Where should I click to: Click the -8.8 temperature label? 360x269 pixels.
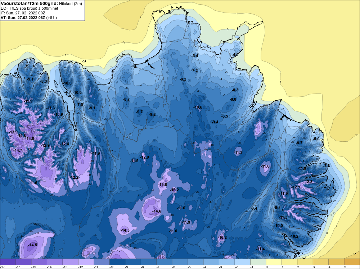coord(233,100)
